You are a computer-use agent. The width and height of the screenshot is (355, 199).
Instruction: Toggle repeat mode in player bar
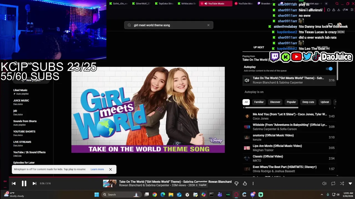pyautogui.click(x=333, y=184)
